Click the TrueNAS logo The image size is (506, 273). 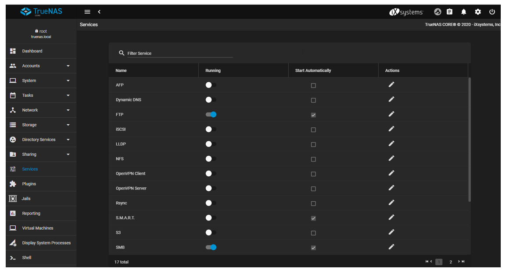pyautogui.click(x=41, y=11)
